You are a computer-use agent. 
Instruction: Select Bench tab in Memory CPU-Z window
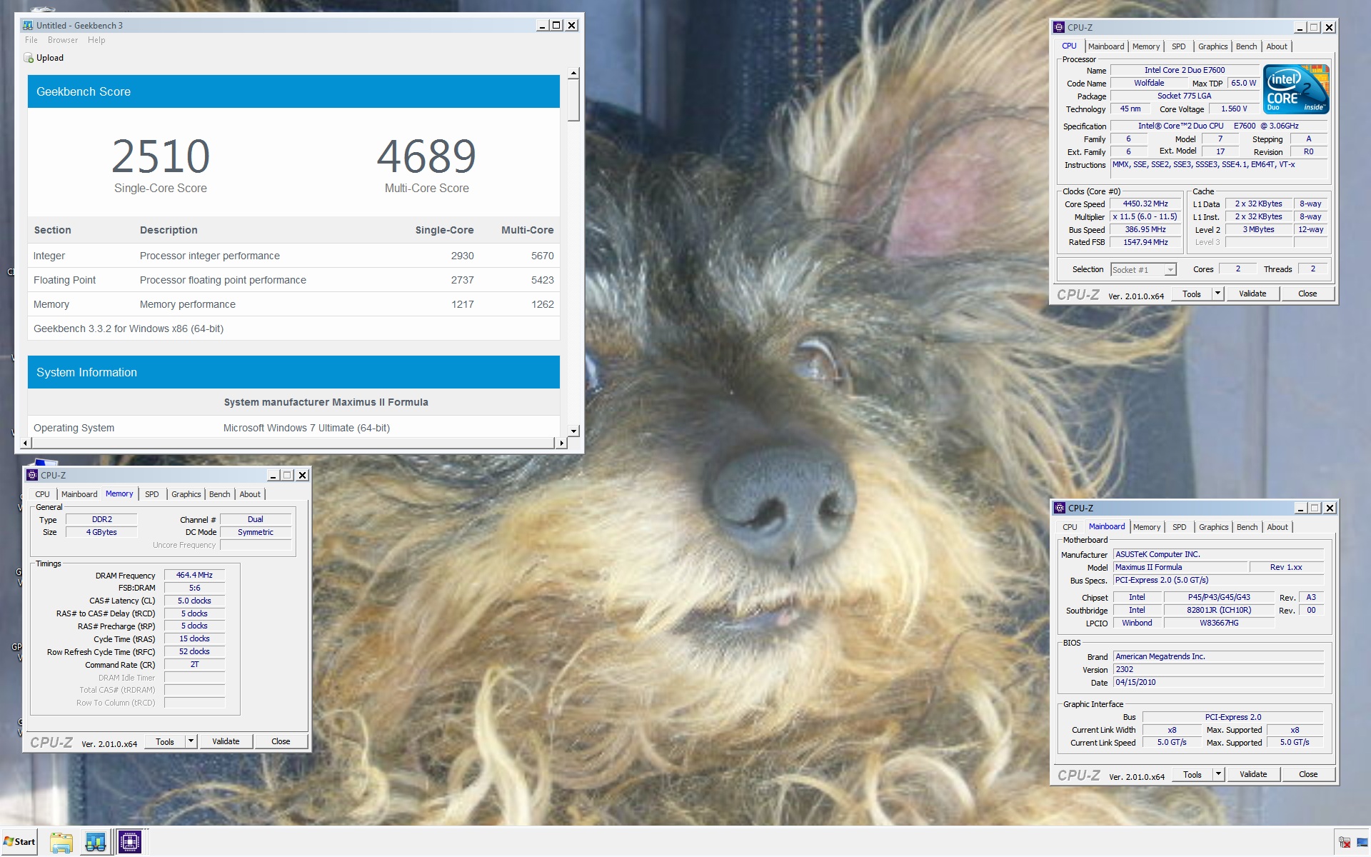tap(220, 494)
